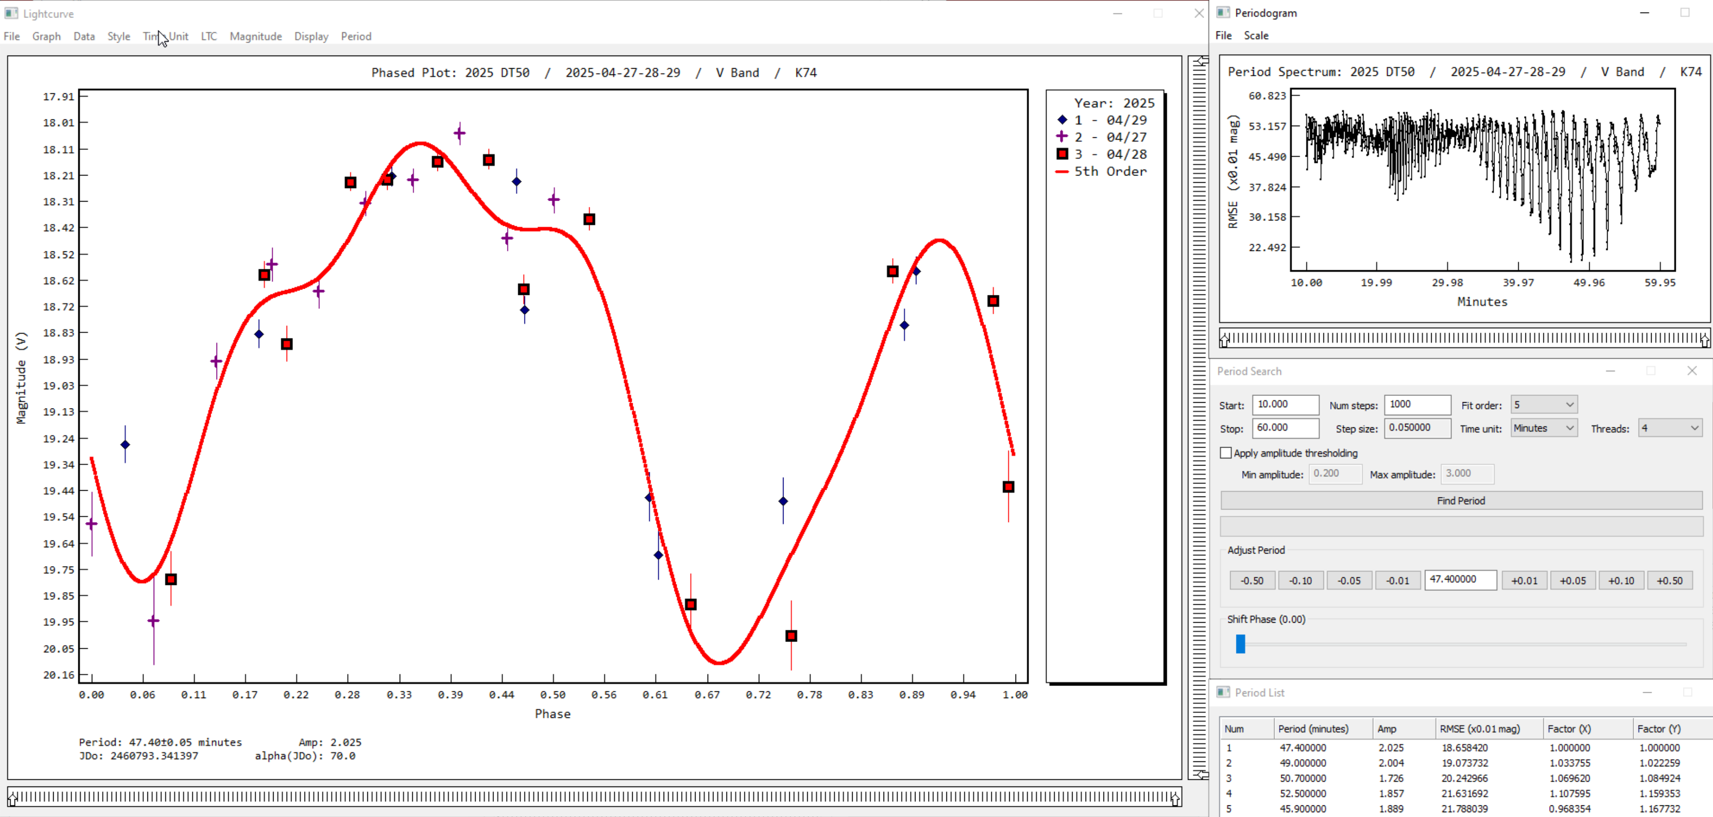Image resolution: width=1713 pixels, height=817 pixels.
Task: Select period list row 45.900000
Action: 1466,809
